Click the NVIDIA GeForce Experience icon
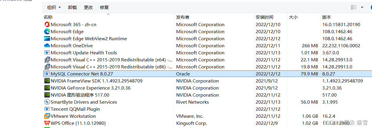 (47, 88)
